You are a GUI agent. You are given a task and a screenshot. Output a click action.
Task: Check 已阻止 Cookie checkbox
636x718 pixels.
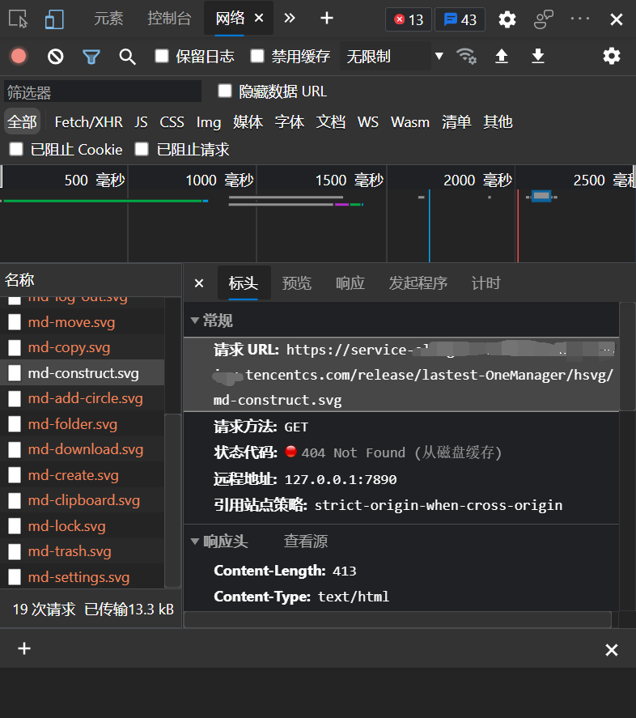pos(16,149)
